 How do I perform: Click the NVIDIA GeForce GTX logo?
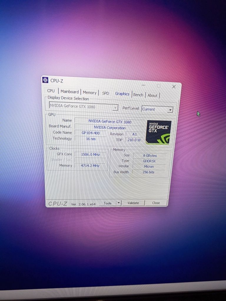[x=158, y=132]
